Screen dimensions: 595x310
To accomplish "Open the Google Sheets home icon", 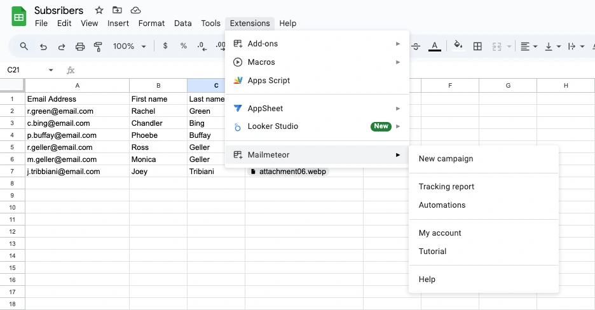I will tap(18, 17).
